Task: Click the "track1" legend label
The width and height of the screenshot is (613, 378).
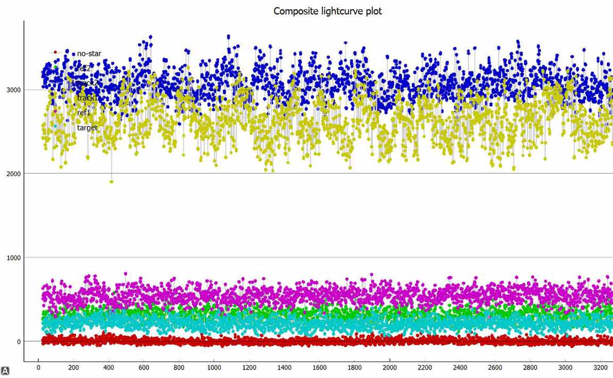Action: tap(87, 98)
